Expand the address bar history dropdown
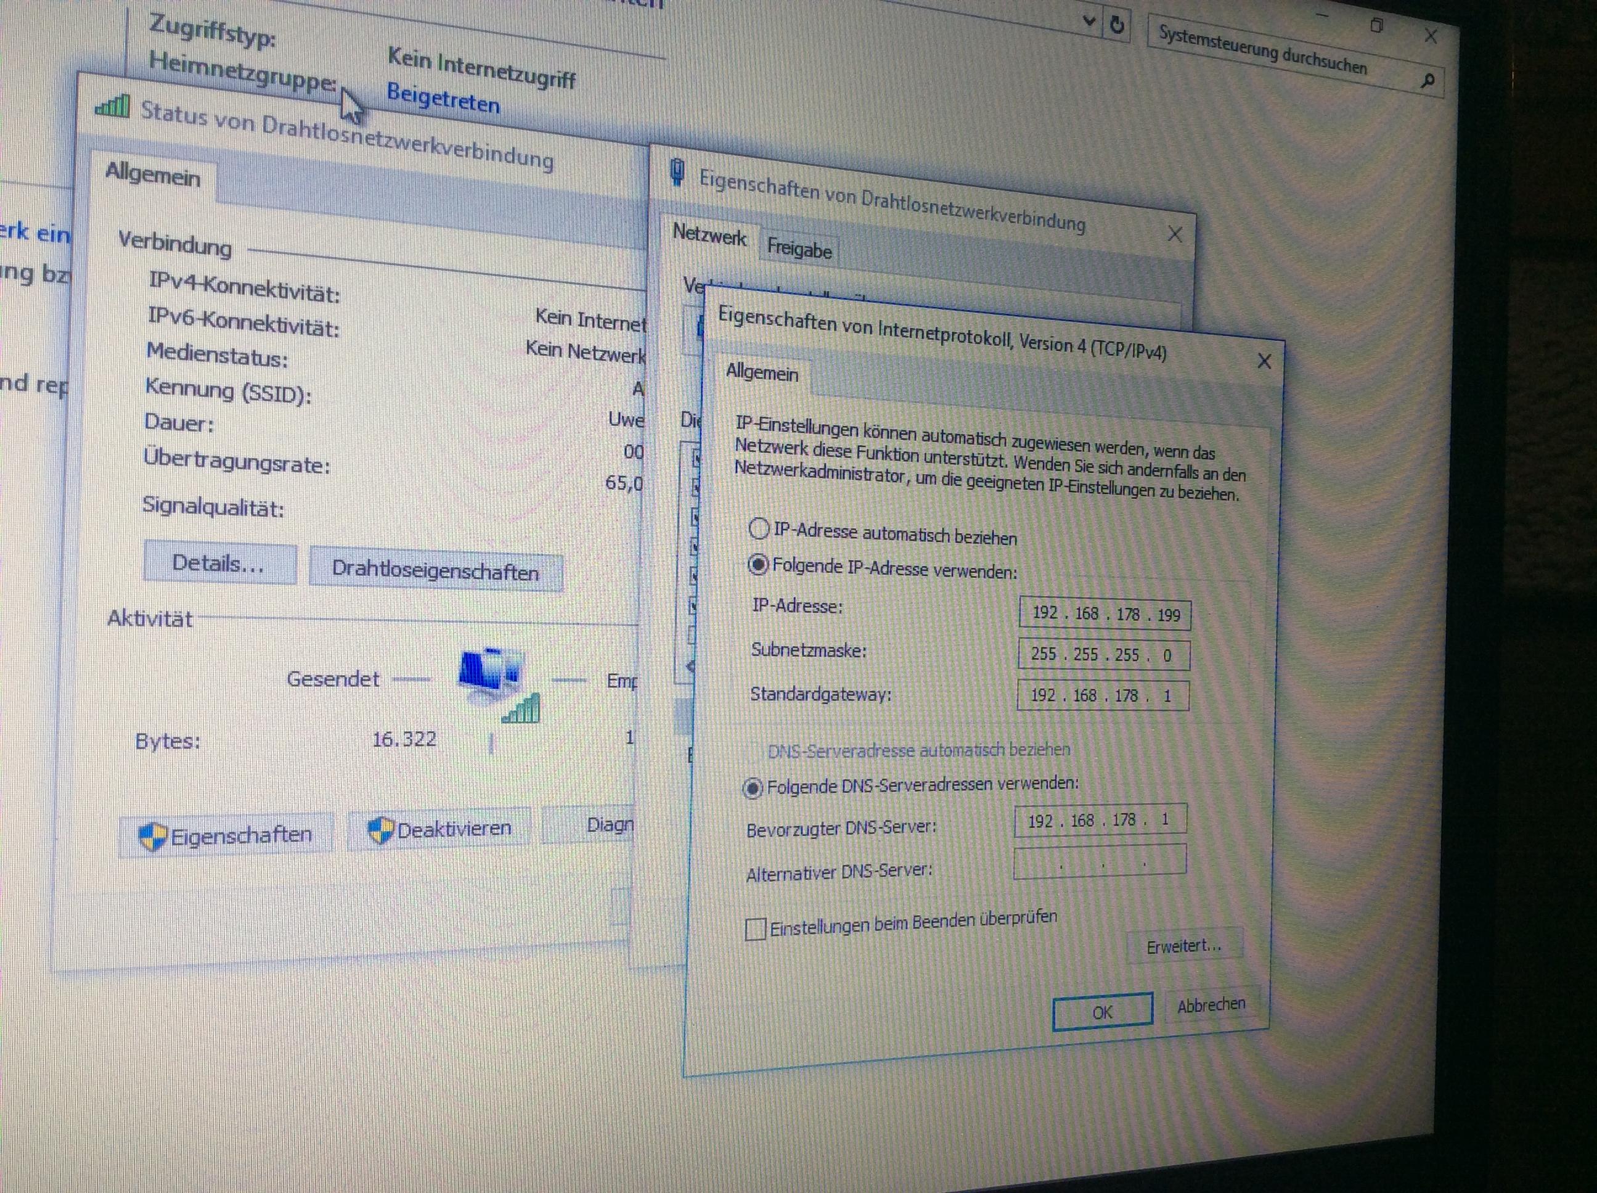Image resolution: width=1597 pixels, height=1193 pixels. tap(1090, 22)
